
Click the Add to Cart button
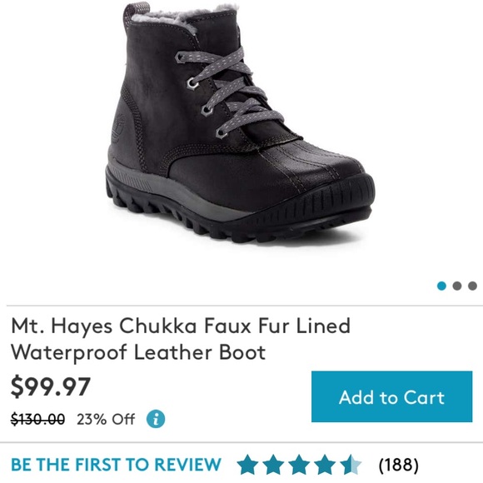pyautogui.click(x=391, y=396)
